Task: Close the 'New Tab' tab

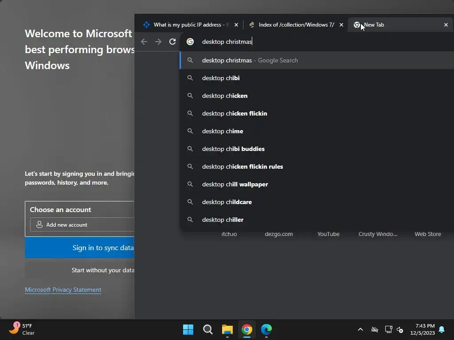Action: click(446, 25)
